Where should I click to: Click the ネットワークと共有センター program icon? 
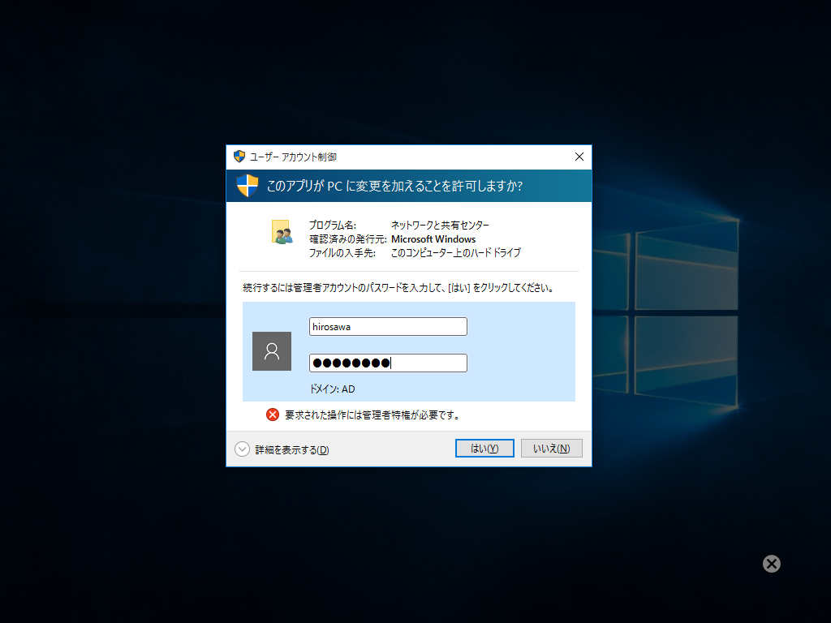click(282, 232)
